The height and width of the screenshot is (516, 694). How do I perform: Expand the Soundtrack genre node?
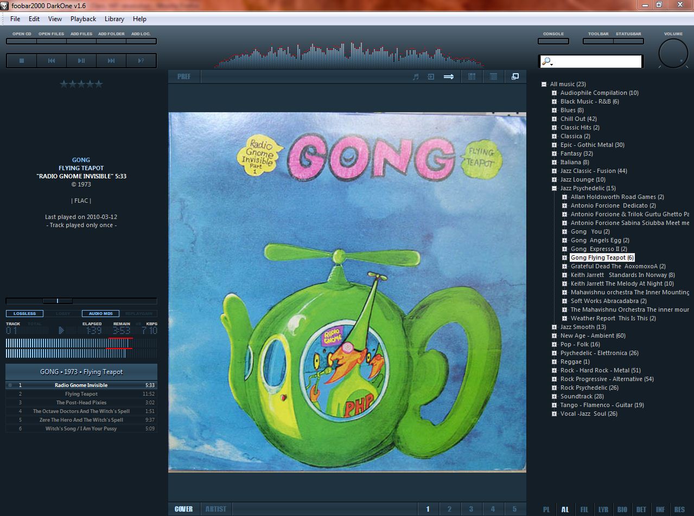coord(554,396)
